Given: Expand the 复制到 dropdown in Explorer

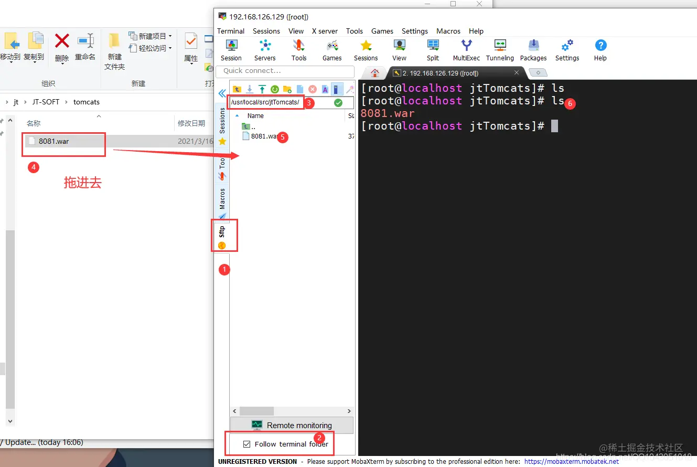Looking at the screenshot, I should [x=35, y=62].
